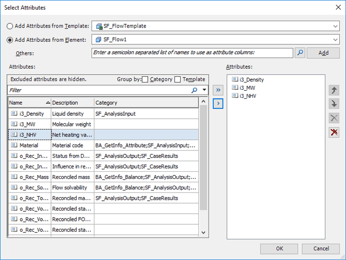Click the SF_AnalysisInput category cell
Screen dimensions: 346x260
[146, 114]
